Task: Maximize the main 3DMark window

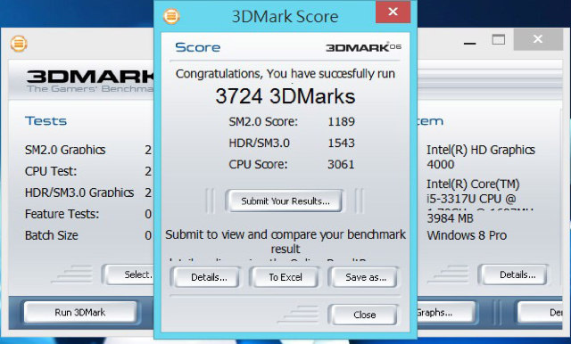Action: pyautogui.click(x=499, y=39)
